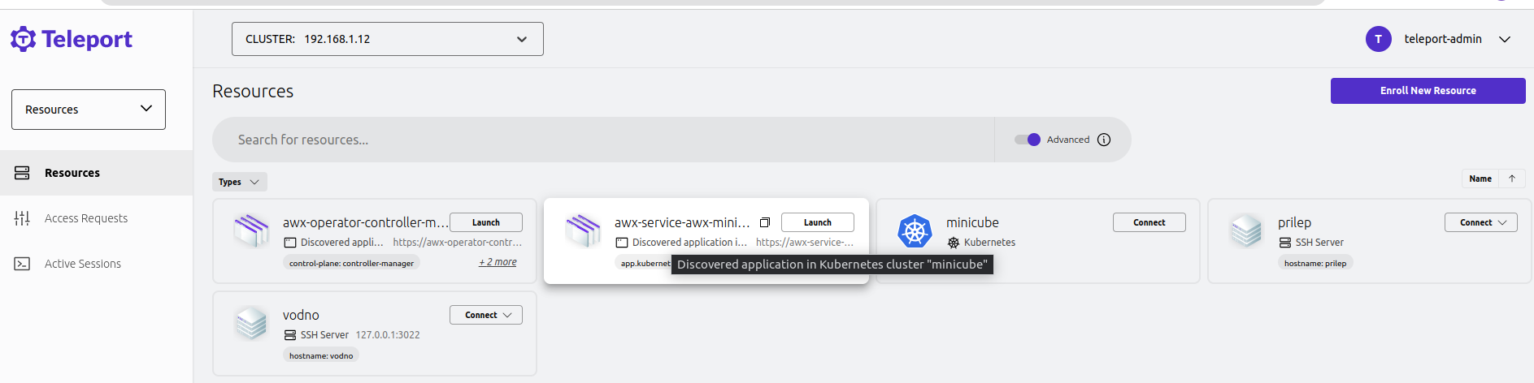1534x383 pixels.
Task: Click hostname: vodno label
Action: click(321, 355)
